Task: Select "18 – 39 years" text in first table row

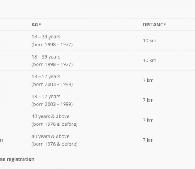Action: (46, 37)
